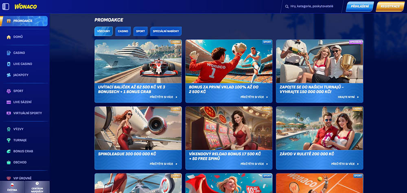Switch to the Casino filter tab

tap(123, 31)
